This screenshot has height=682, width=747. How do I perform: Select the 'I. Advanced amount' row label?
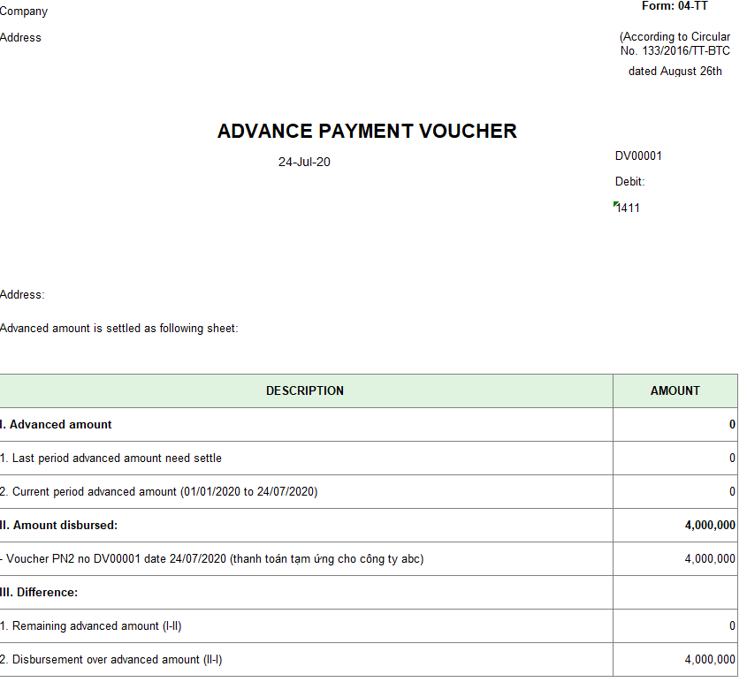(x=57, y=425)
